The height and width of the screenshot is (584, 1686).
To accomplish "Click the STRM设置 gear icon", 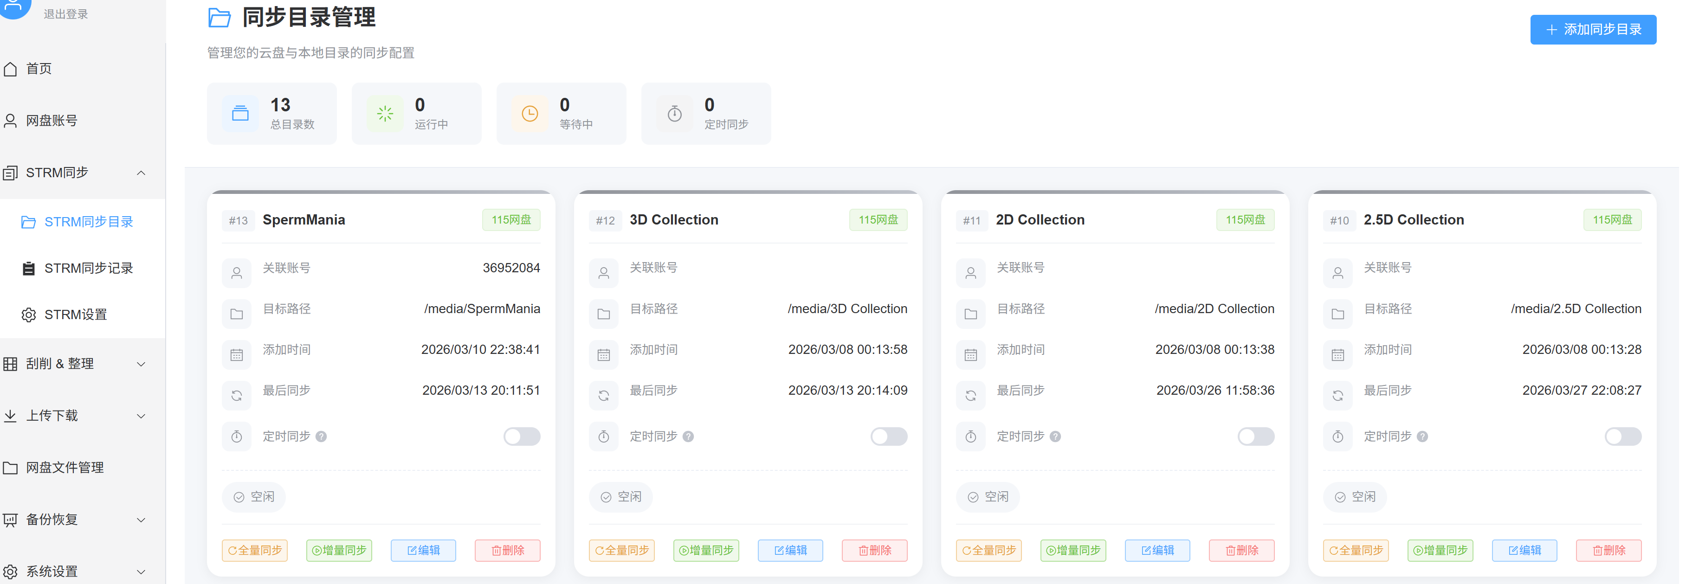I will tap(28, 315).
